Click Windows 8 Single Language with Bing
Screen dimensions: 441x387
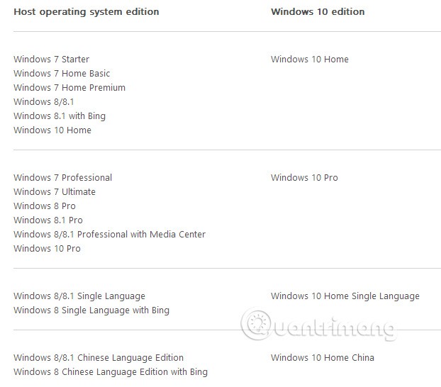click(x=91, y=310)
